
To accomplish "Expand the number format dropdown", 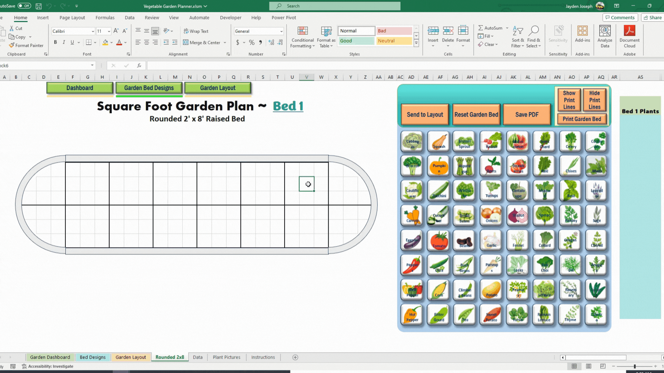I will click(281, 31).
